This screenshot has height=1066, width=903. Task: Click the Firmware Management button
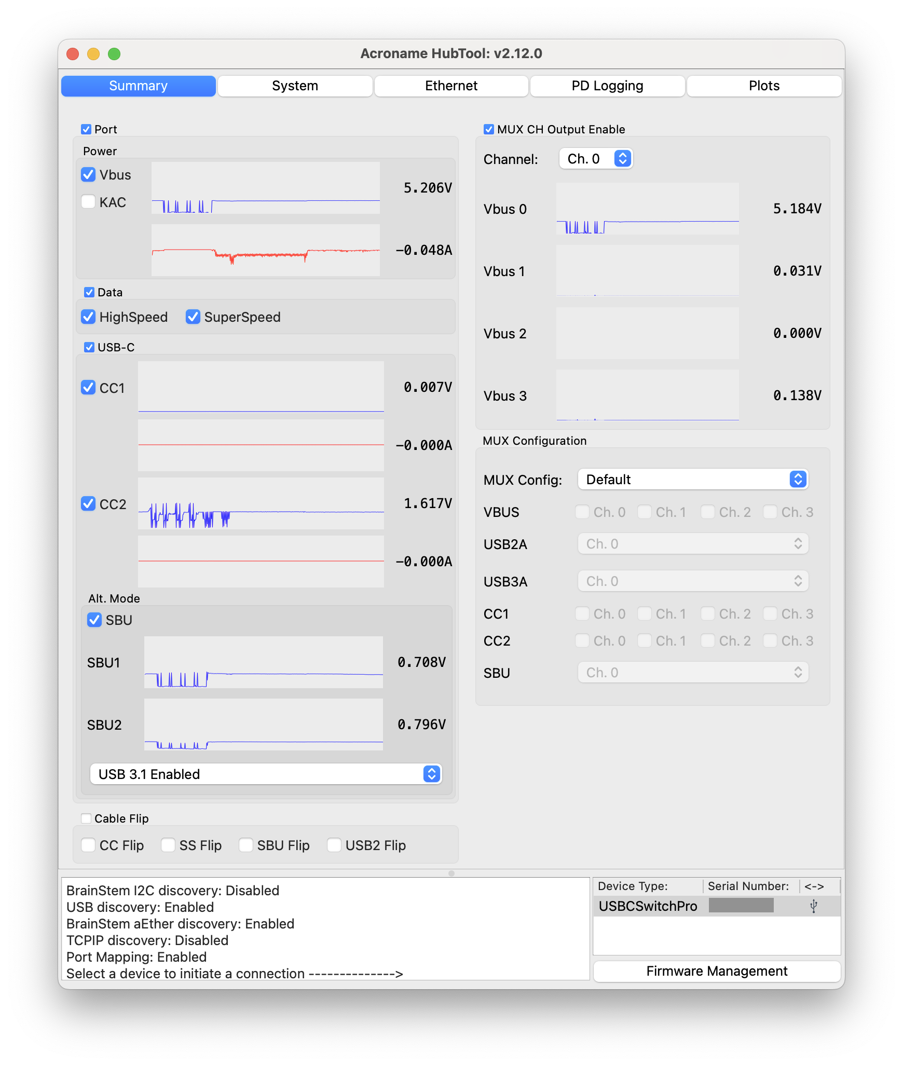[x=717, y=971]
